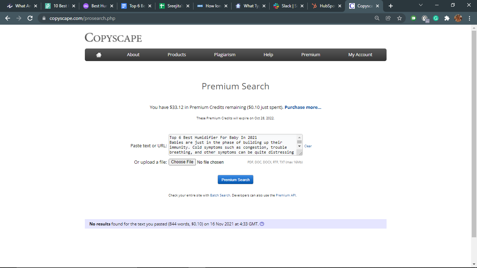Open a new tab with plus icon
The height and width of the screenshot is (268, 477).
coord(391,6)
